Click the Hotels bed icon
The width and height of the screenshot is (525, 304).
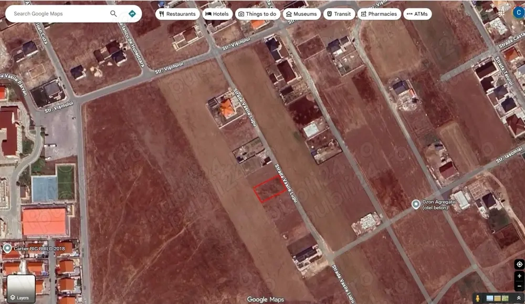tap(208, 14)
